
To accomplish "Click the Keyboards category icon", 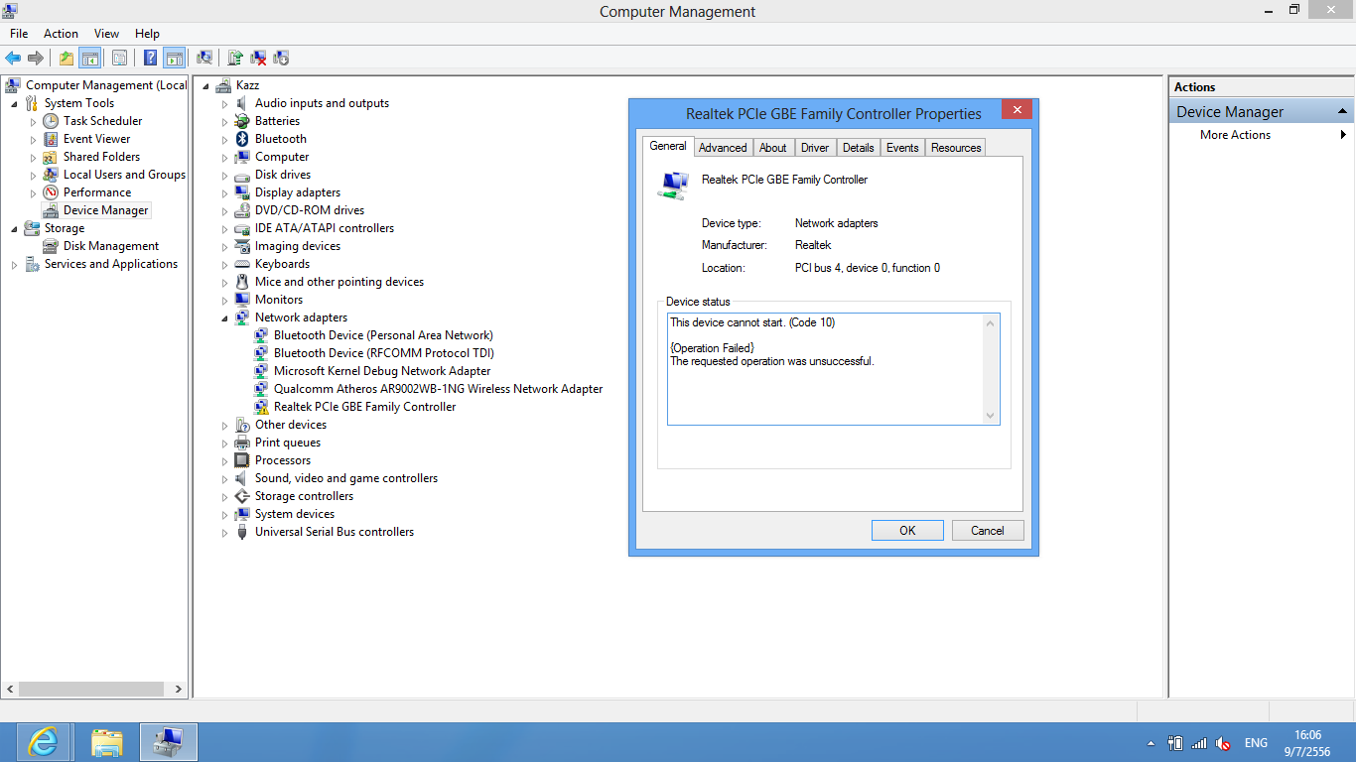I will click(241, 264).
